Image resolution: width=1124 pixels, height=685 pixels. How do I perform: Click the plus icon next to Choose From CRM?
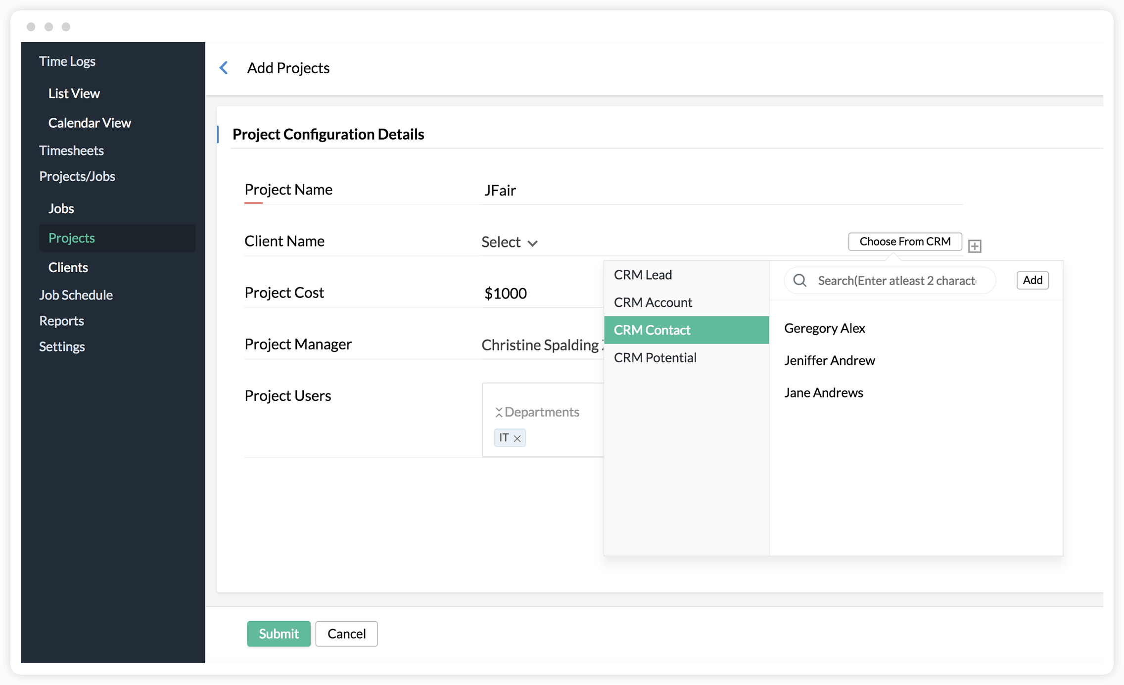pos(975,246)
